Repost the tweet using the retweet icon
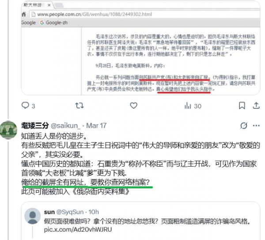The height and width of the screenshot is (240, 265). click(79, 106)
